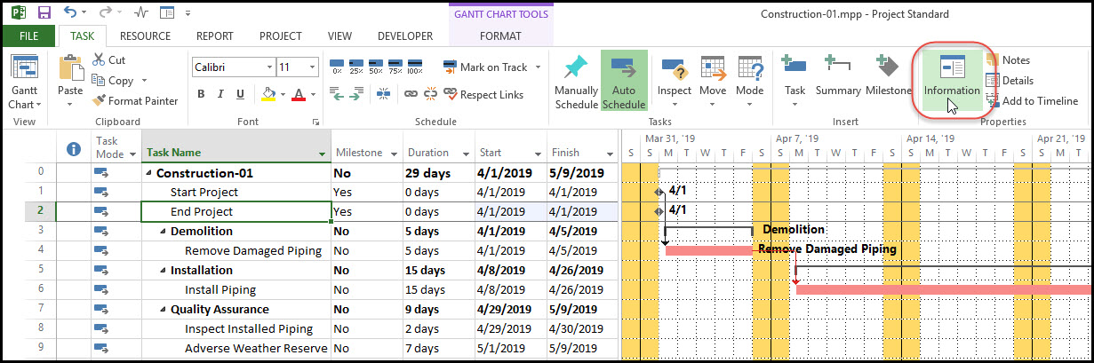
Task: Open the Task Name column filter dropdown
Action: 322,154
